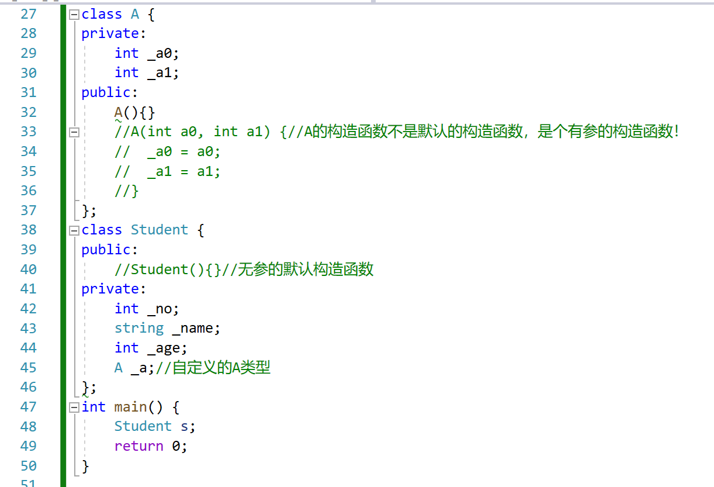Viewport: 714px width, 487px height.
Task: Click the '//Student(){}' commented constructor
Action: point(168,270)
